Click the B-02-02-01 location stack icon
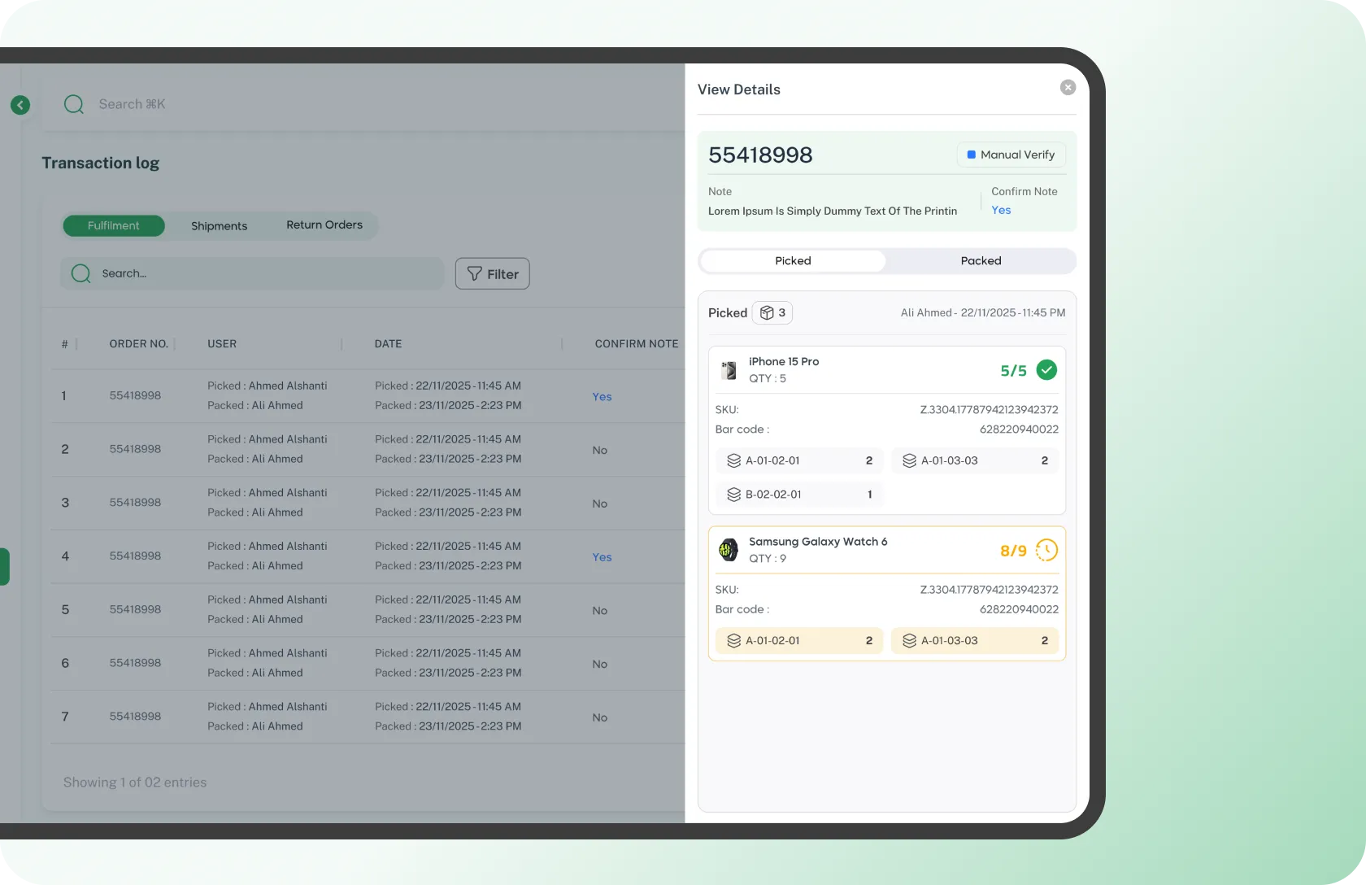The image size is (1366, 885). tap(733, 495)
